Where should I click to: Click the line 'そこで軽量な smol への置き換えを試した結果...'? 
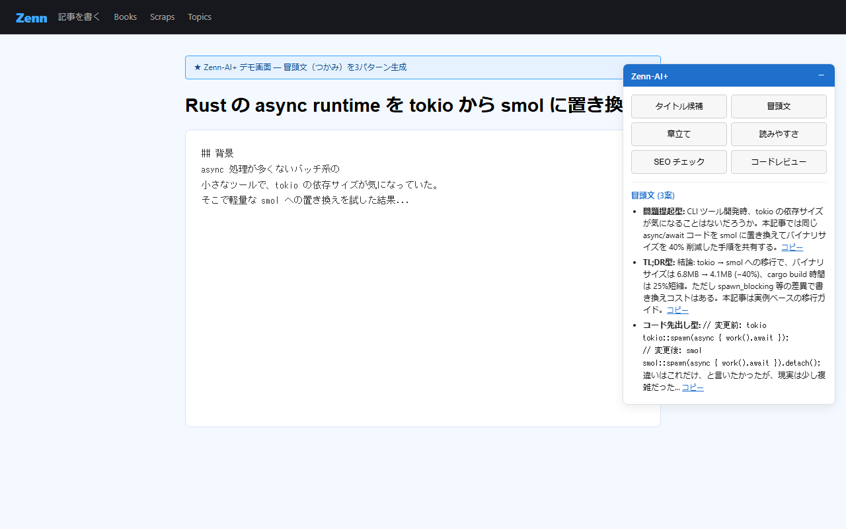[305, 200]
